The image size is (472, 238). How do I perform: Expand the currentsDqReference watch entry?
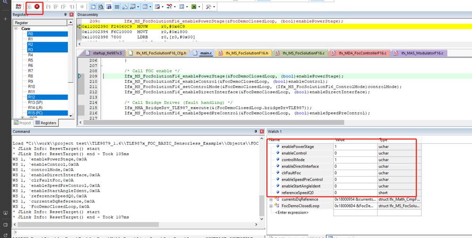coord(271,199)
